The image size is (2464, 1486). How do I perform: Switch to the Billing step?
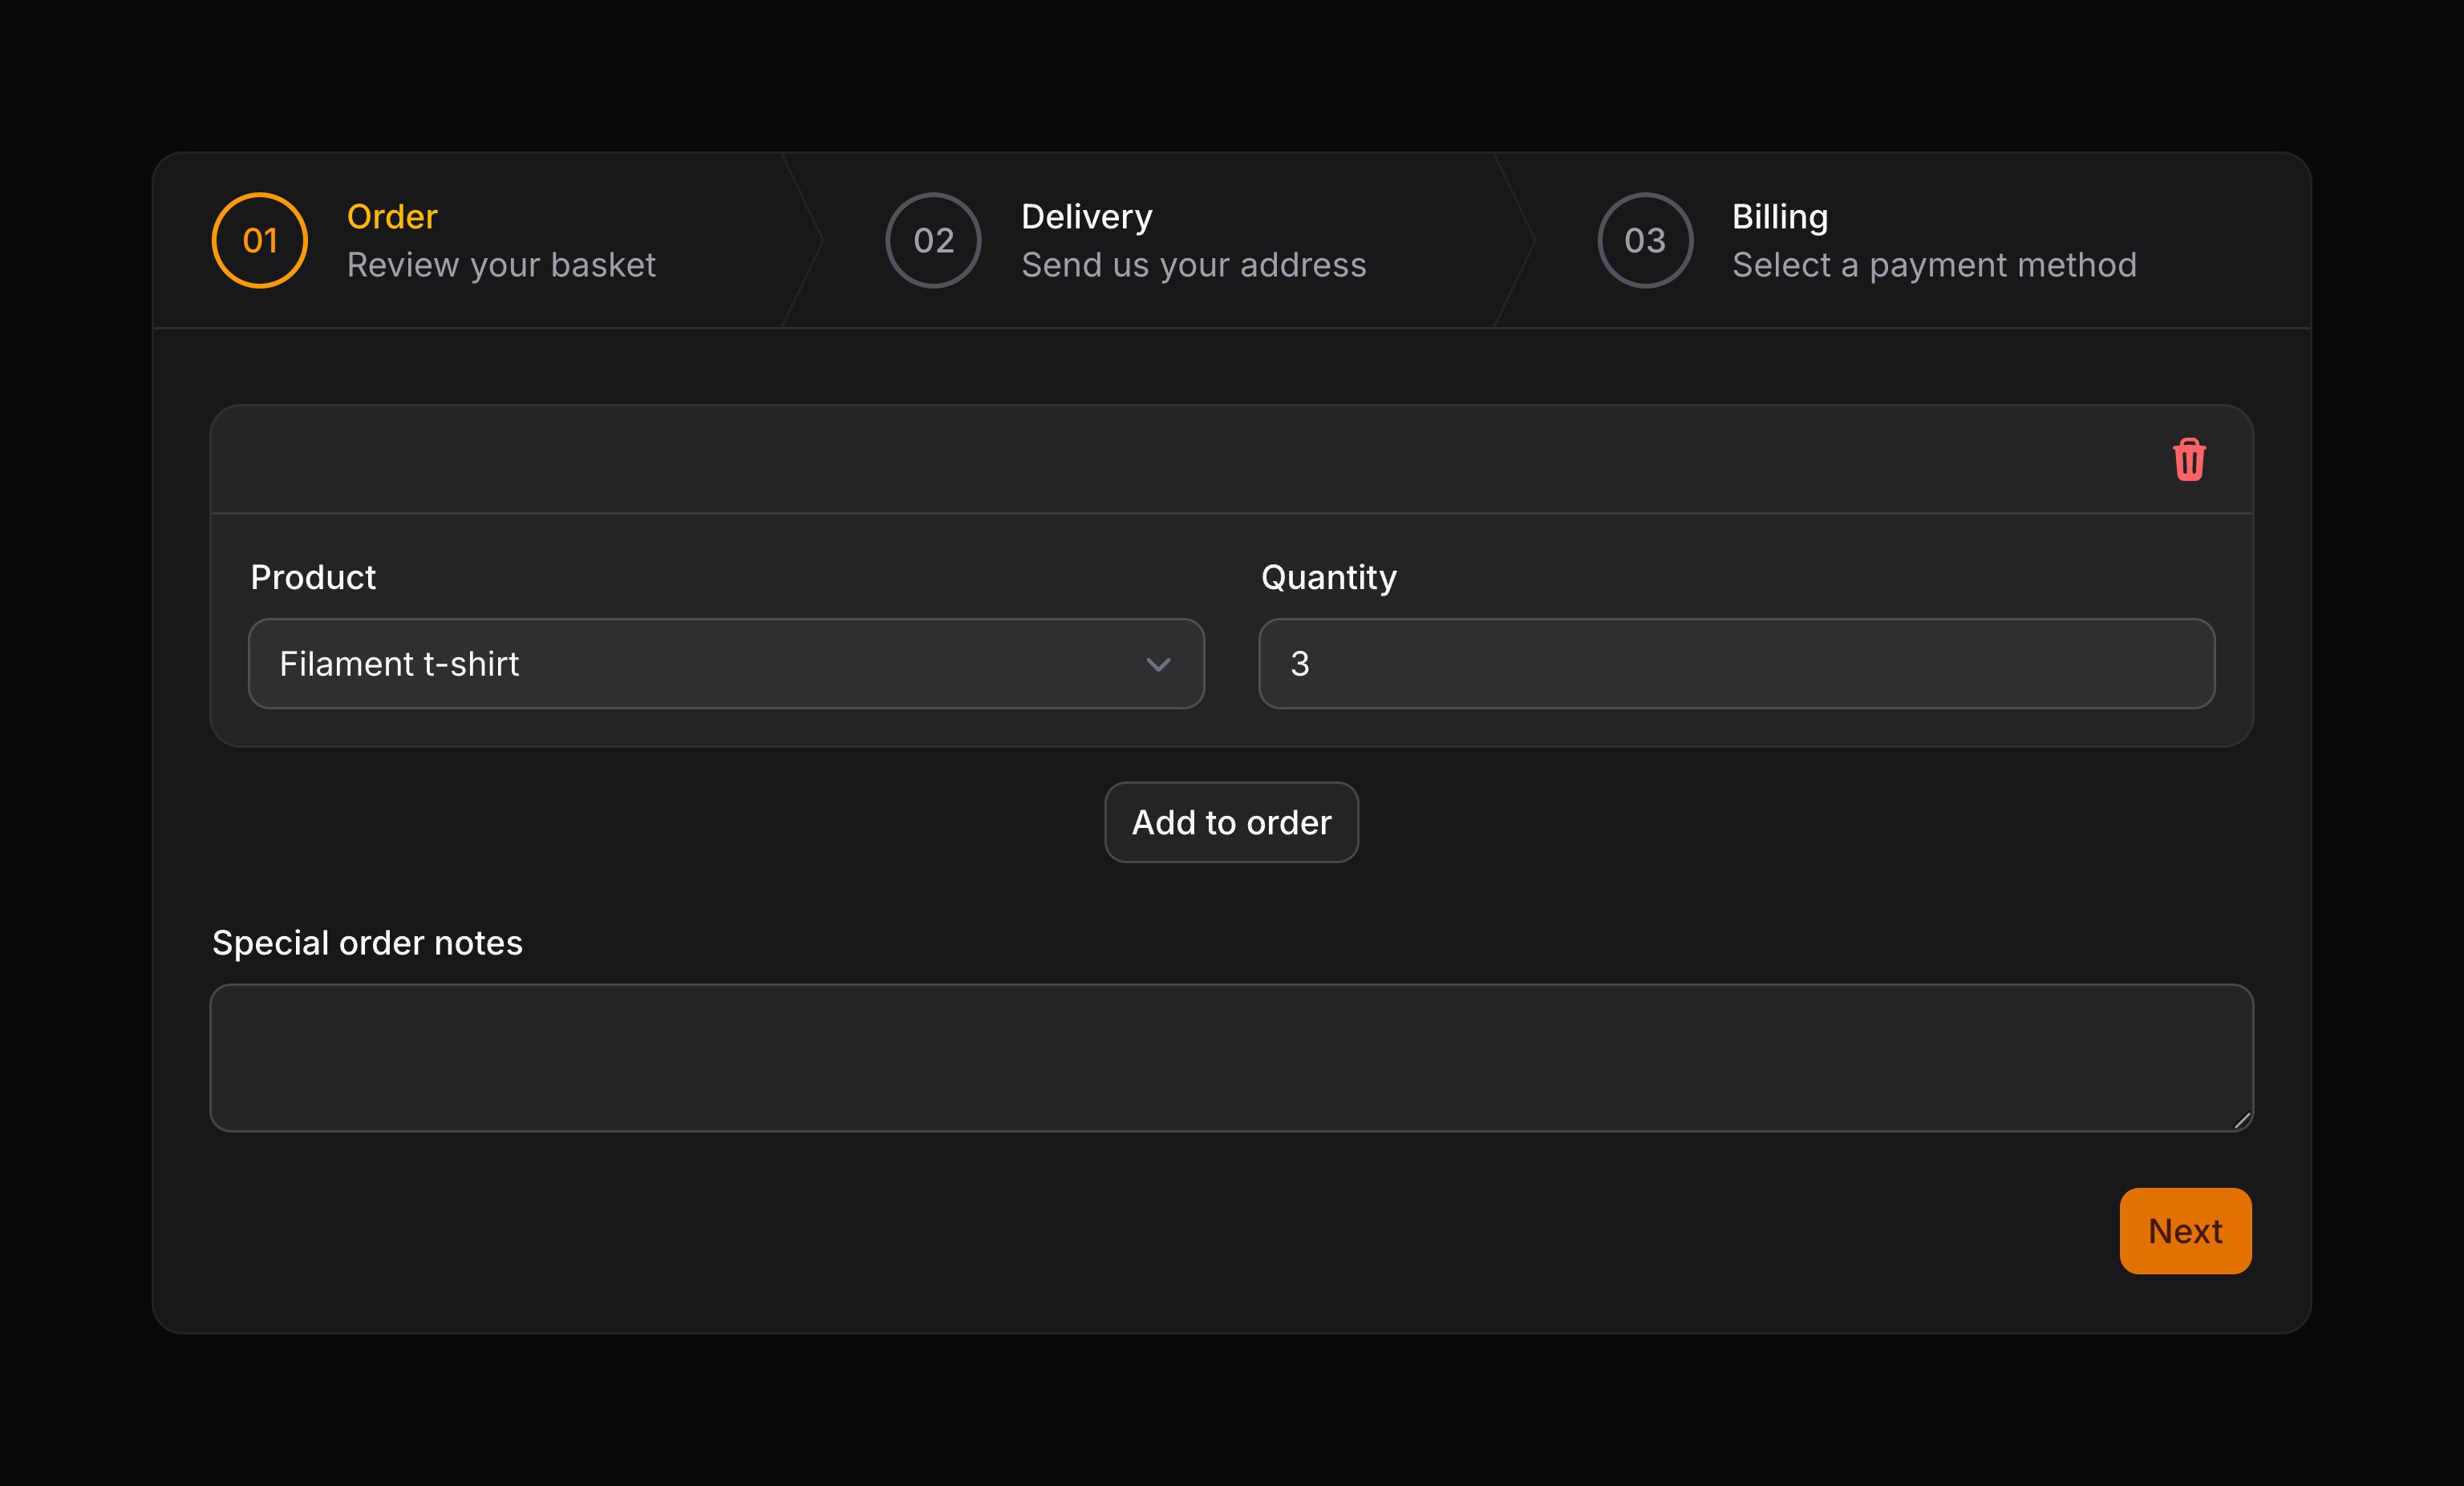point(1779,216)
